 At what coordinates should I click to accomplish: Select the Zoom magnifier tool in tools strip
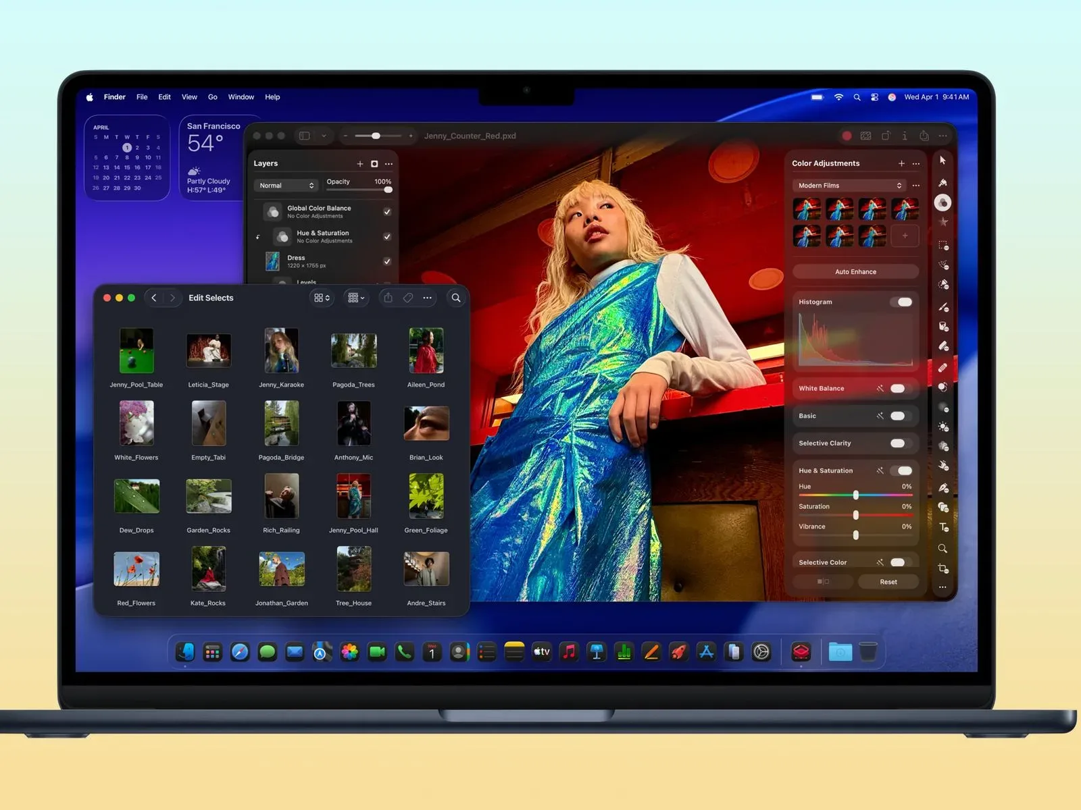(942, 549)
